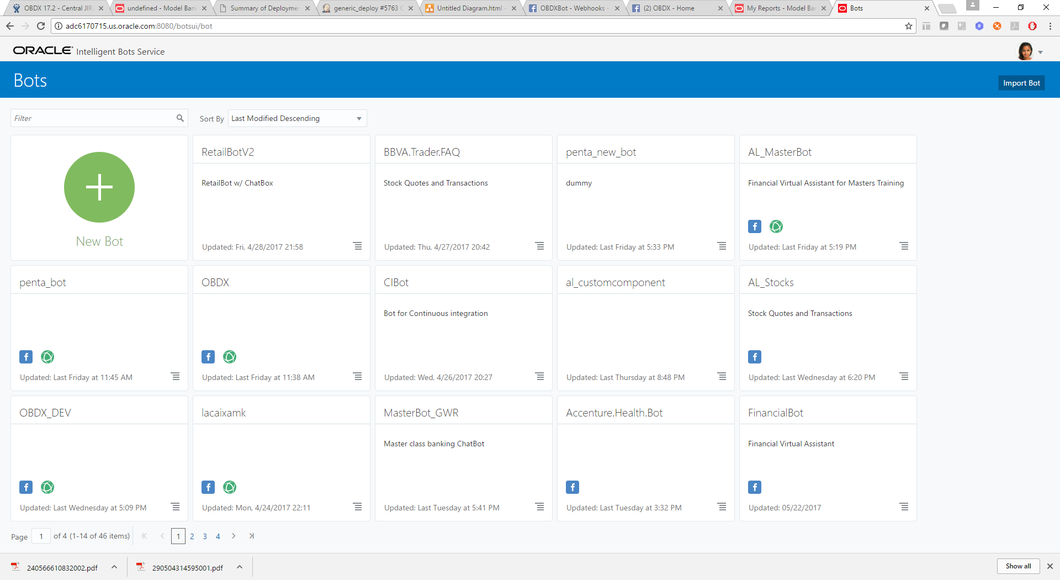
Task: Click green channel icon on OBDX card
Action: (x=230, y=357)
